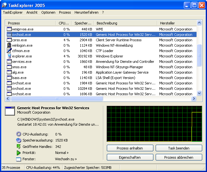The height and width of the screenshot is (172, 207).
Task: Click the horizontal scrollbar left arrow
Action: click(8, 98)
